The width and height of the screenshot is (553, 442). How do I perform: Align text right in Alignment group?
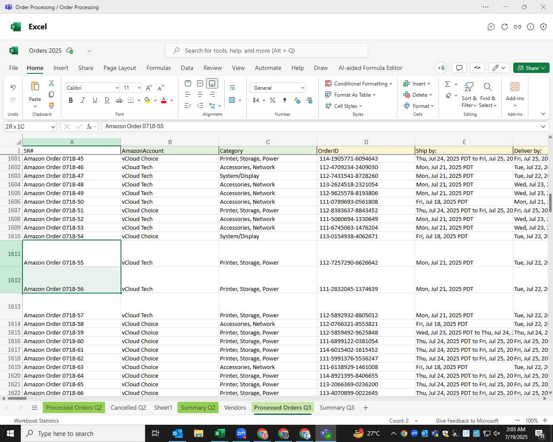coord(212,94)
